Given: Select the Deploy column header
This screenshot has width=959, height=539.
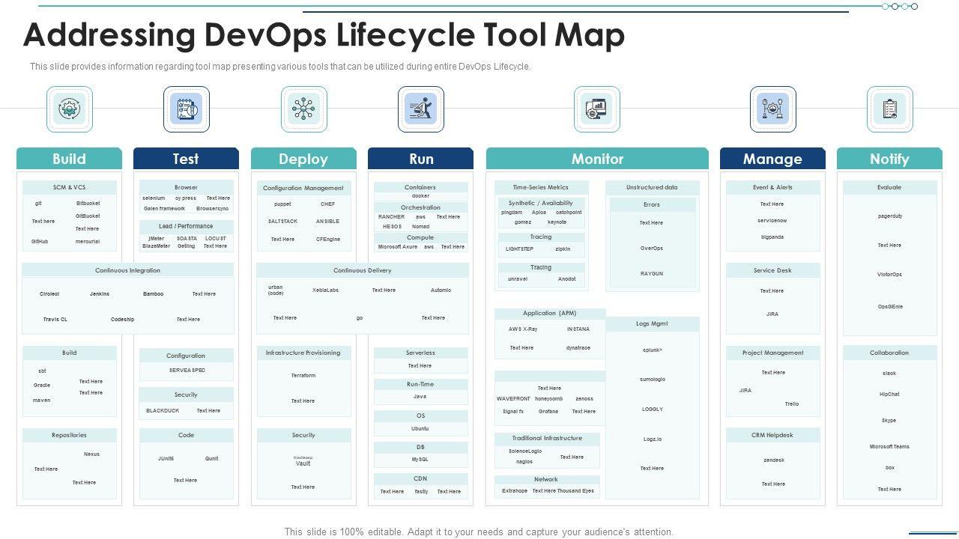Looking at the screenshot, I should click(303, 159).
